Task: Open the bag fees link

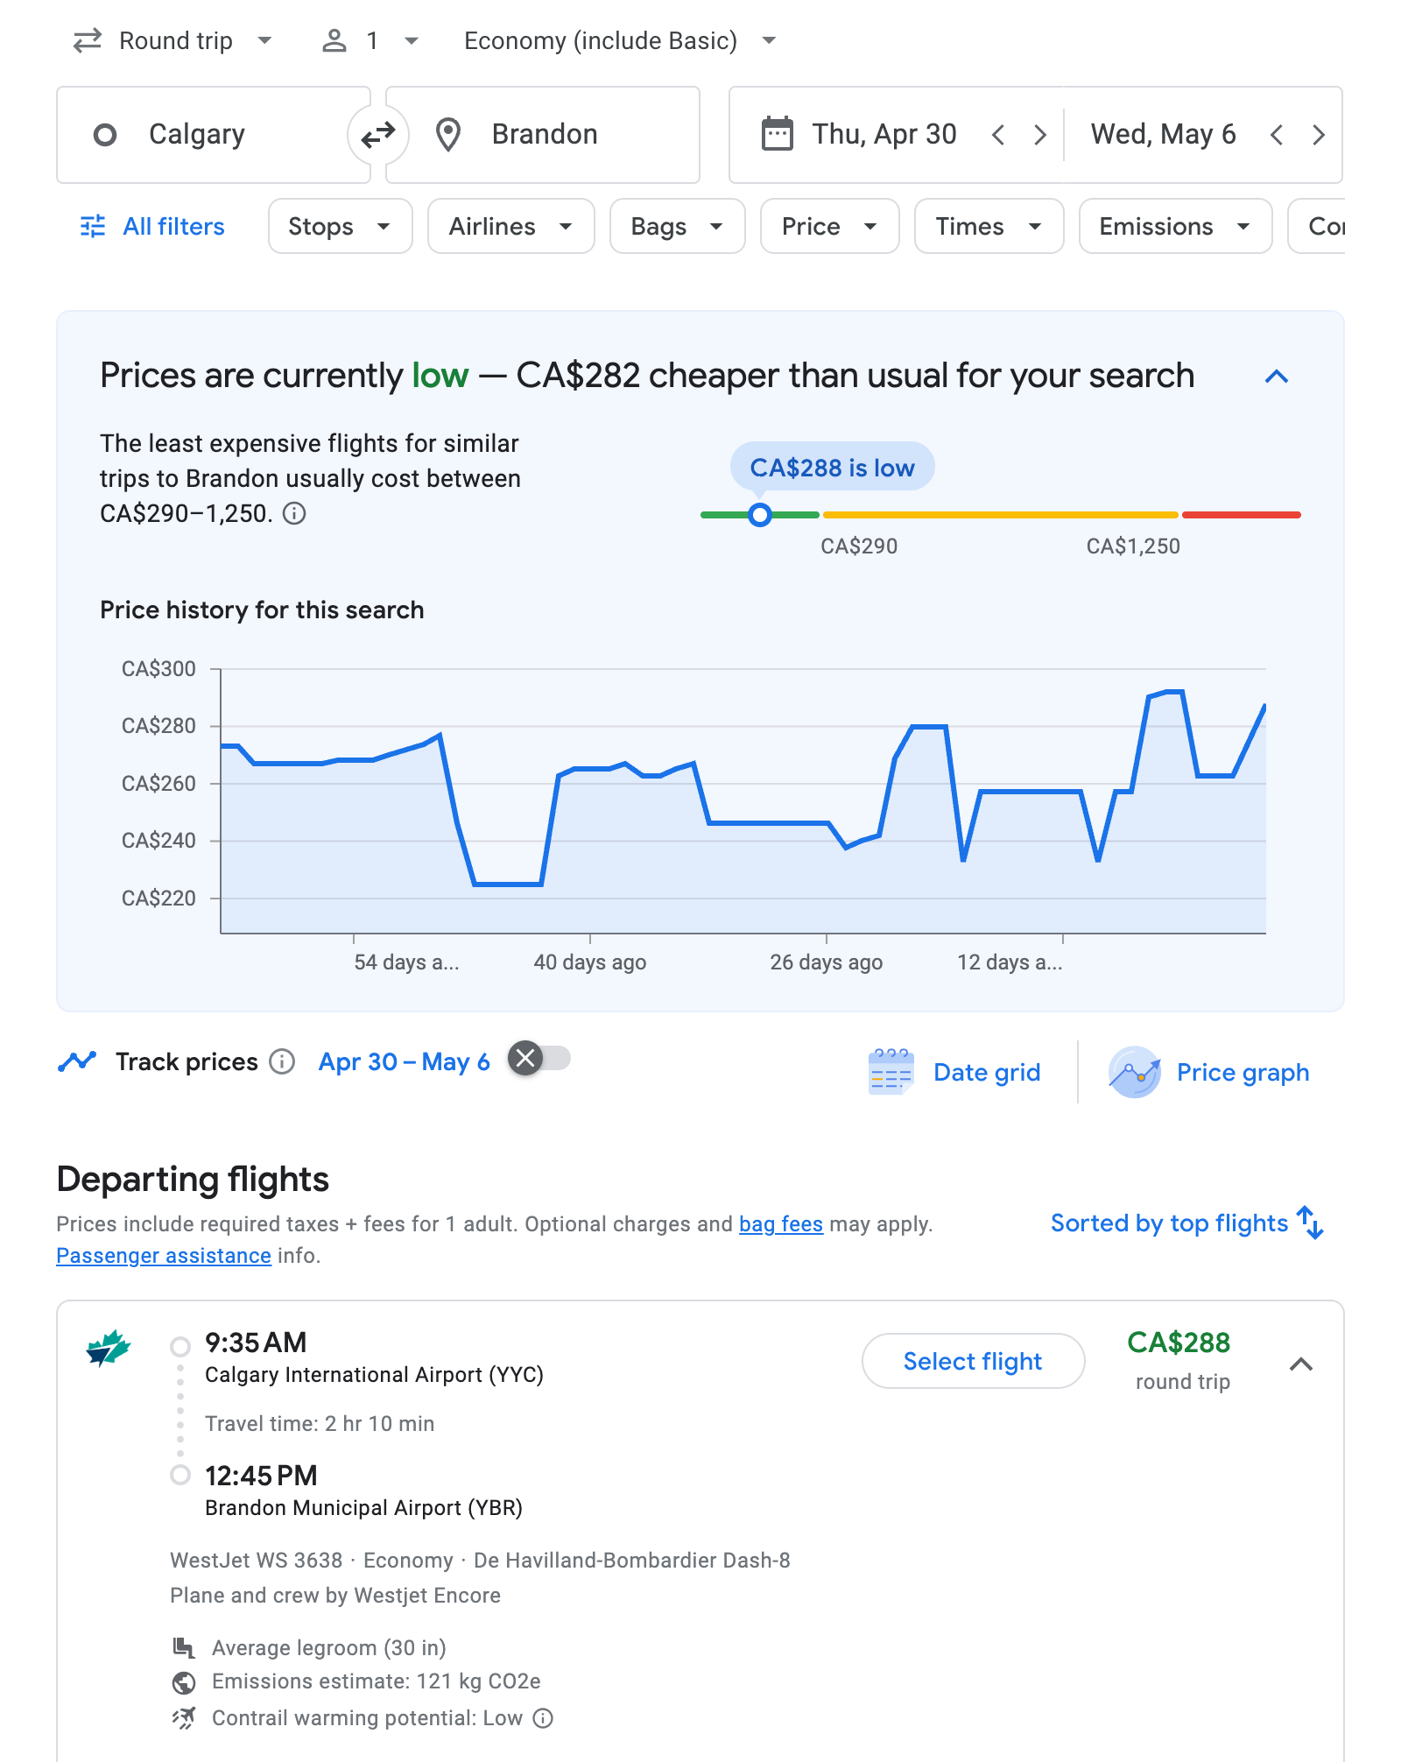Action: coord(780,1223)
